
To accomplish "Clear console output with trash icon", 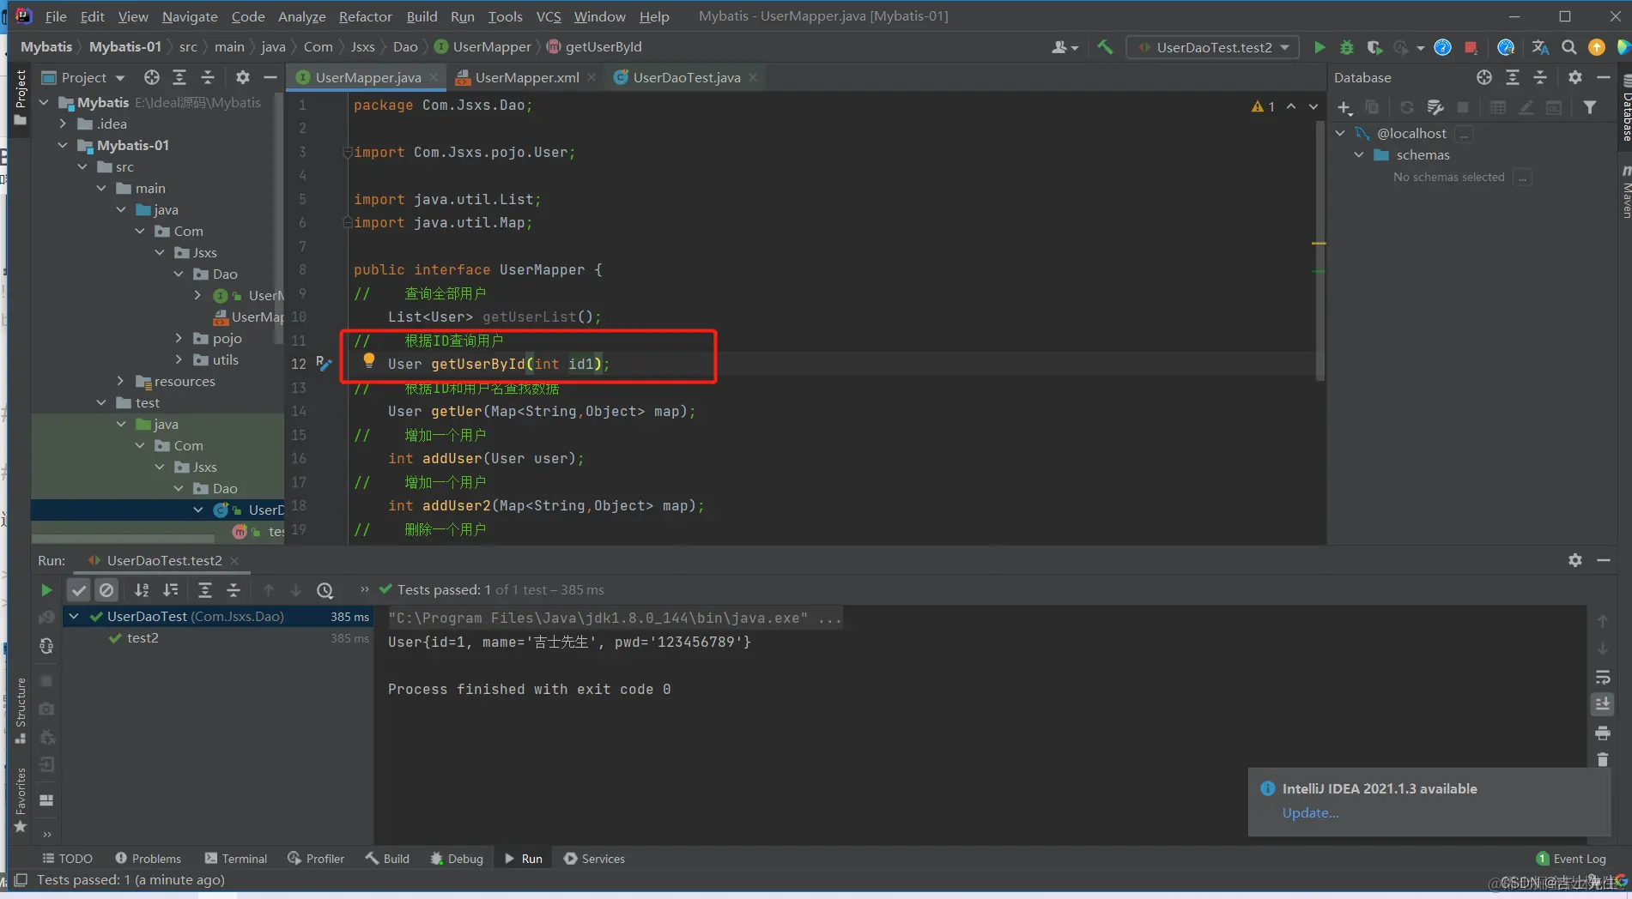I will 1602,759.
